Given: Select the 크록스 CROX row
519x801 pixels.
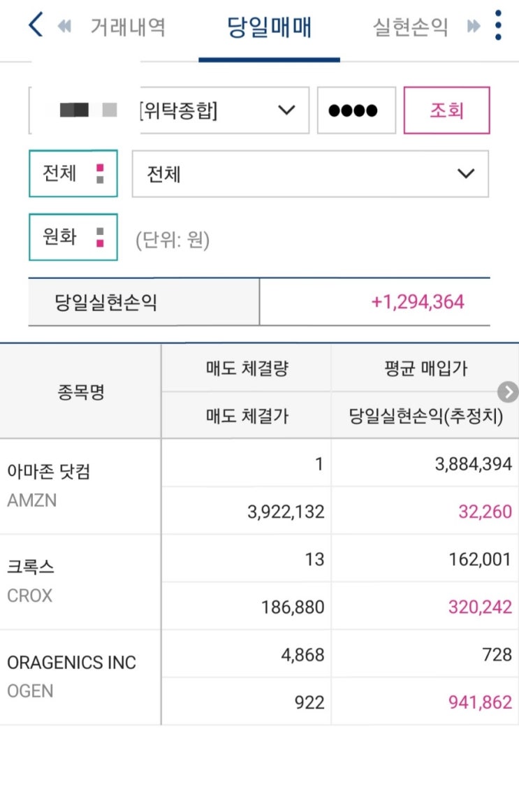Looking at the screenshot, I should [80, 582].
